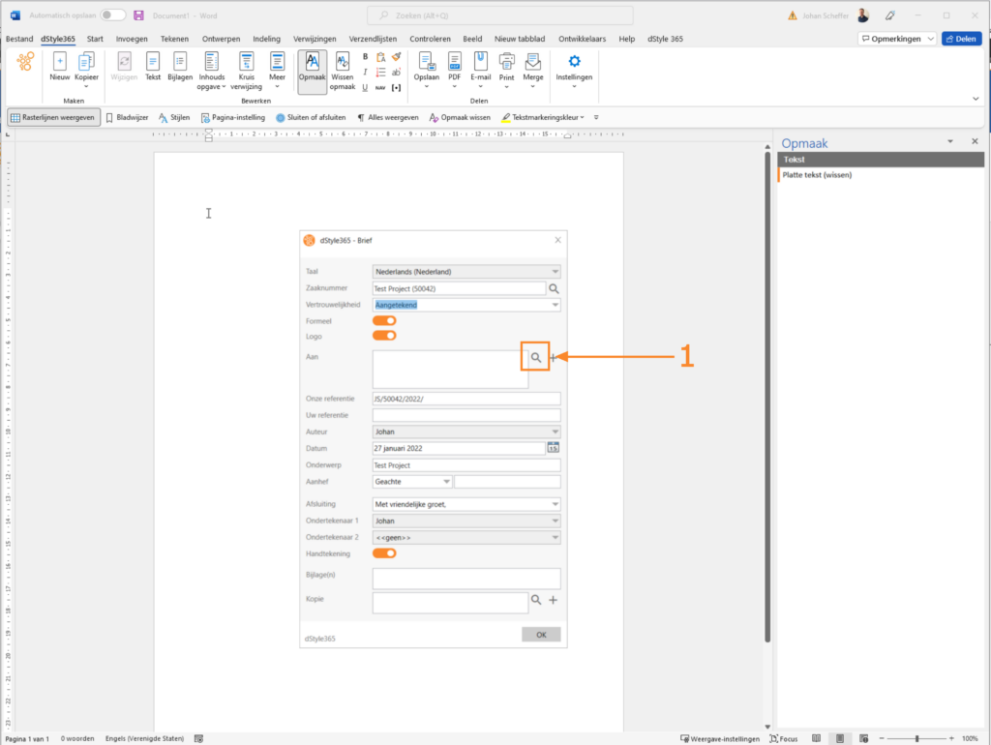
Task: Click the magnifier icon next to Kopie
Action: tap(536, 600)
